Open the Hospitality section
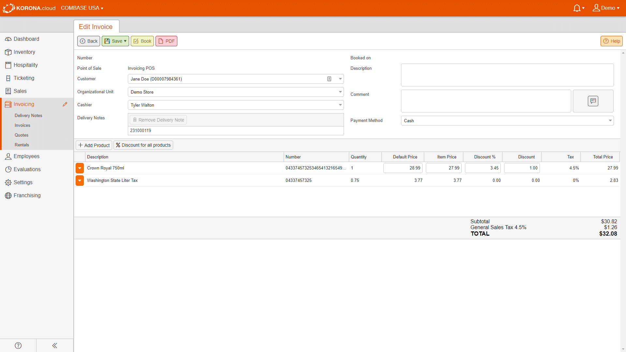Image resolution: width=626 pixels, height=352 pixels. point(37,65)
